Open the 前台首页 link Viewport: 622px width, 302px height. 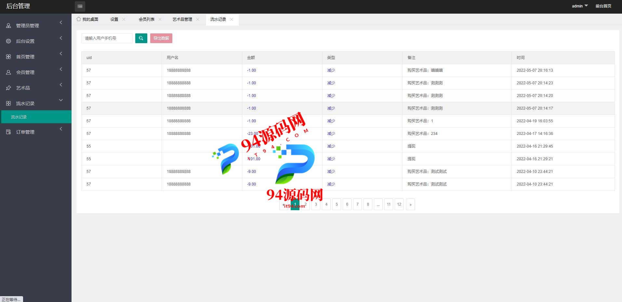(x=603, y=6)
